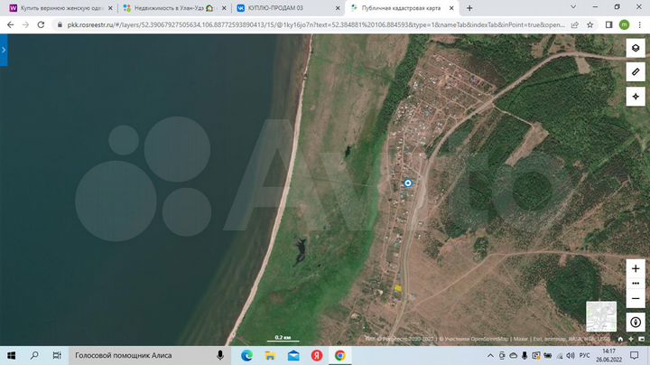Open a new browser tab
This screenshot has width=650, height=365.
[x=469, y=8]
